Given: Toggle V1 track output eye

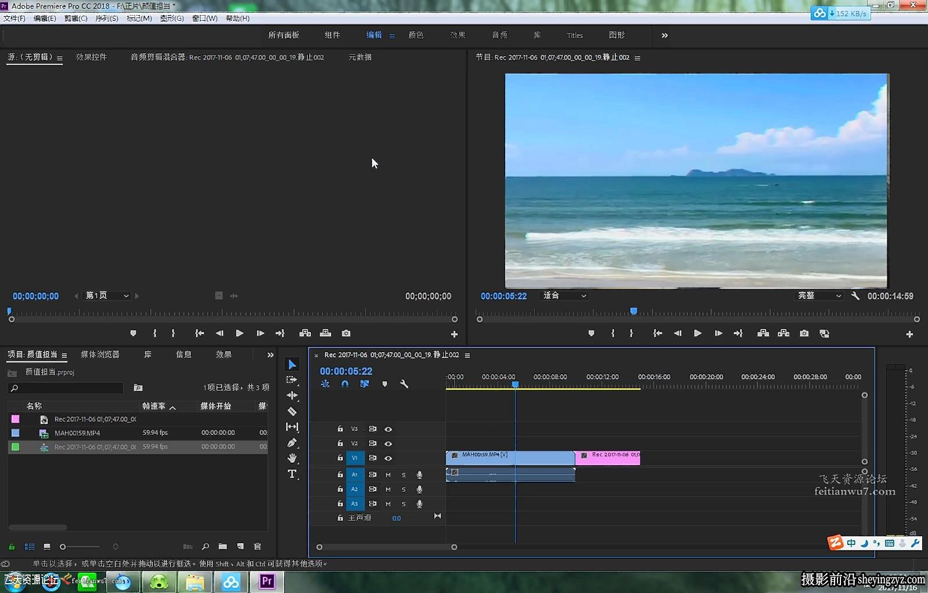Looking at the screenshot, I should (389, 458).
